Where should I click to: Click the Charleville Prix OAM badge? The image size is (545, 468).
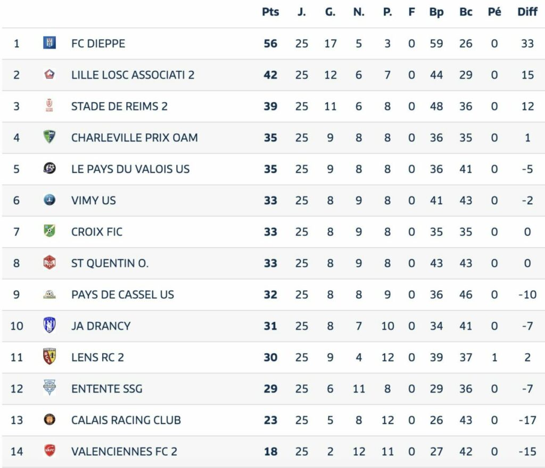(x=49, y=137)
